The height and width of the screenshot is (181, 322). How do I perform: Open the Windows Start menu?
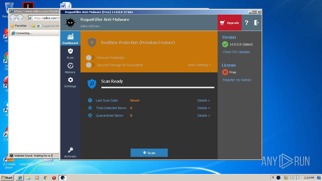pos(7,177)
